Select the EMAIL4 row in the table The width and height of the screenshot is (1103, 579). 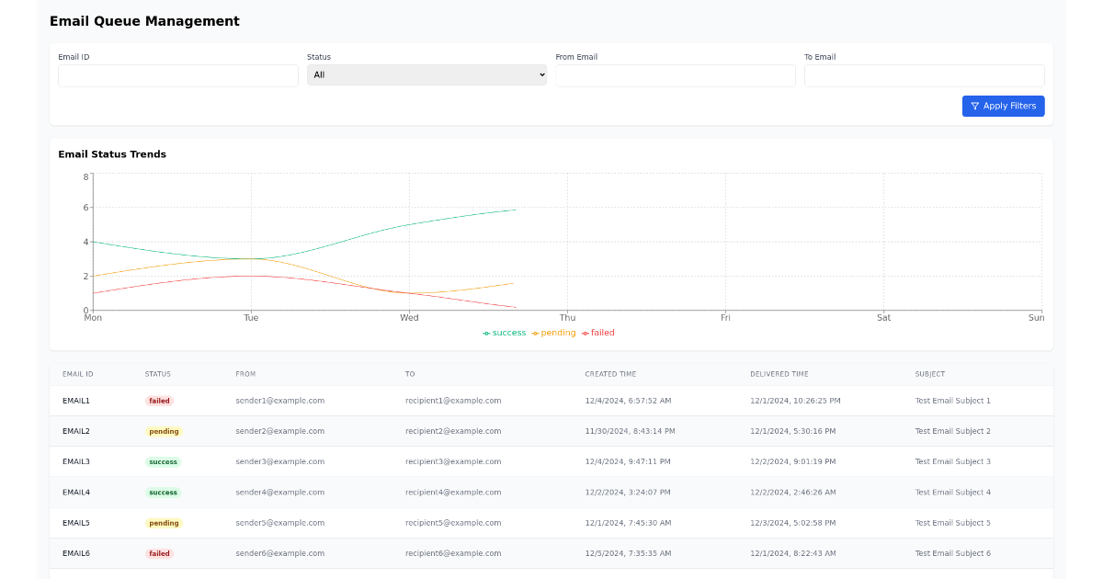(551, 492)
